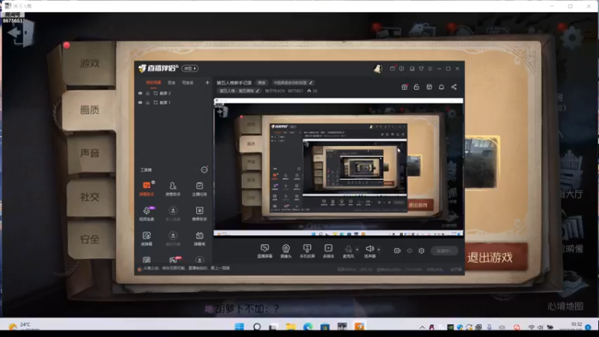Toggle the lock on 截屏 1 source
599x337 pixels.
148,103
